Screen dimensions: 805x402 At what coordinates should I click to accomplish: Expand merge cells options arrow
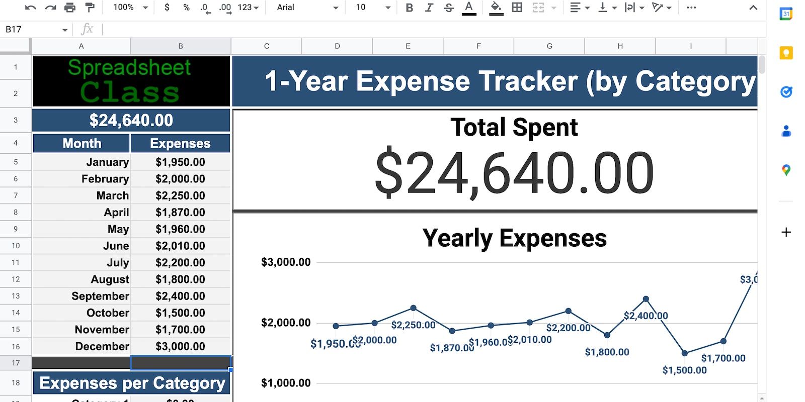pyautogui.click(x=554, y=8)
